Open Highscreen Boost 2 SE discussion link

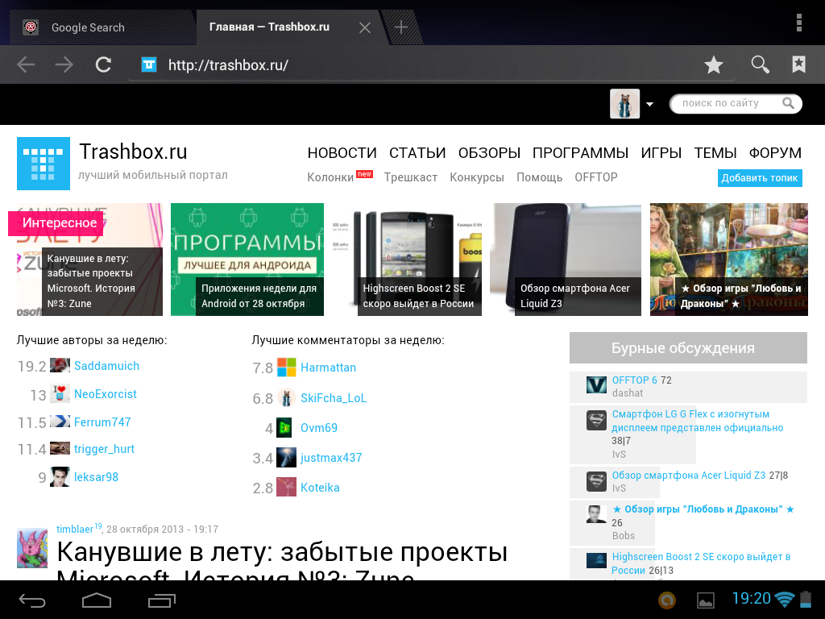point(702,563)
